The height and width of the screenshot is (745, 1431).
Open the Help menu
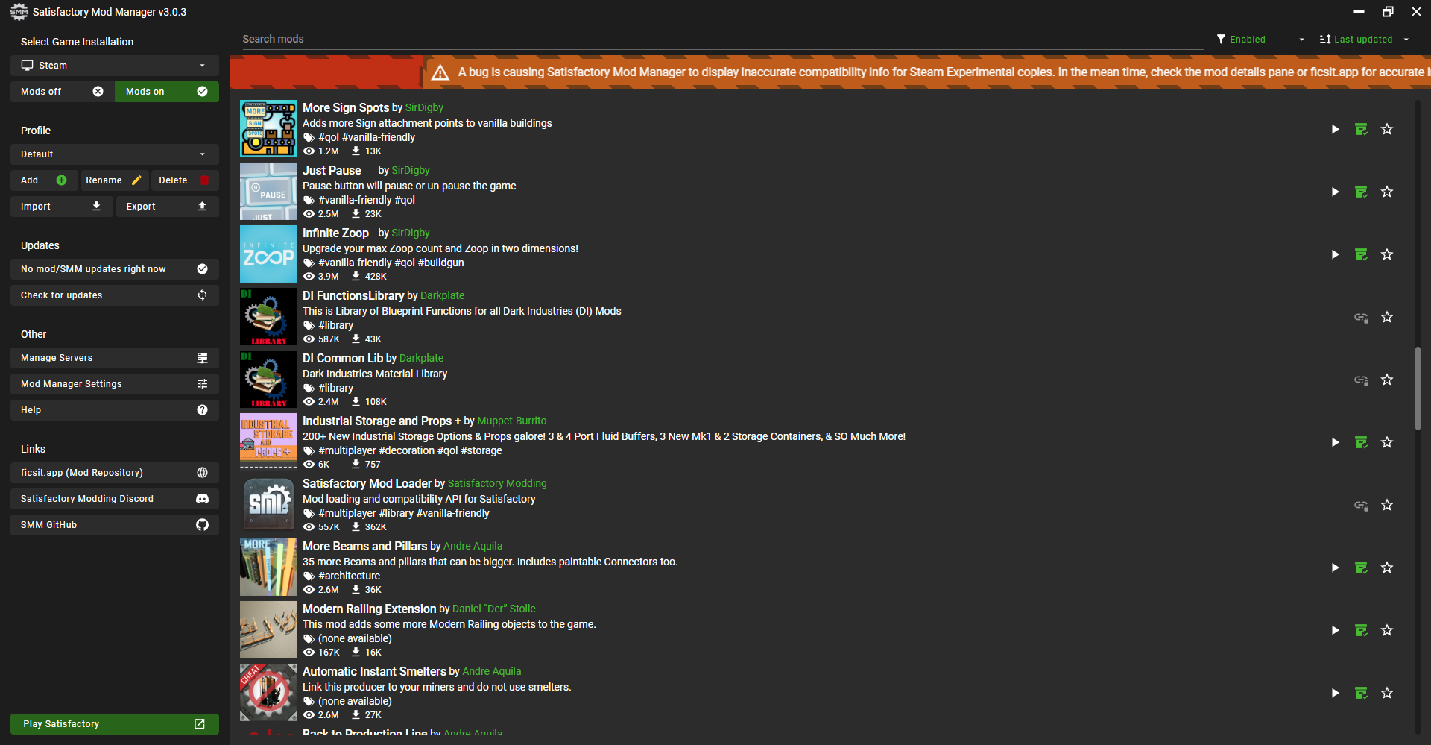coord(115,410)
